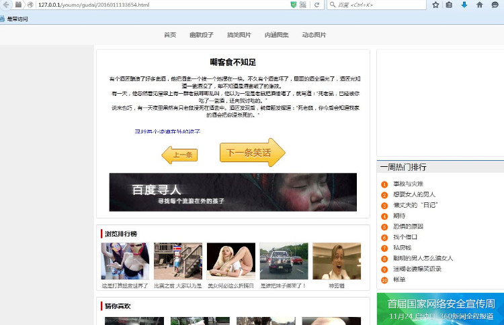Open thumbnail captioned 比赛之前 大家以为是
This screenshot has height=325, width=504.
pyautogui.click(x=178, y=261)
